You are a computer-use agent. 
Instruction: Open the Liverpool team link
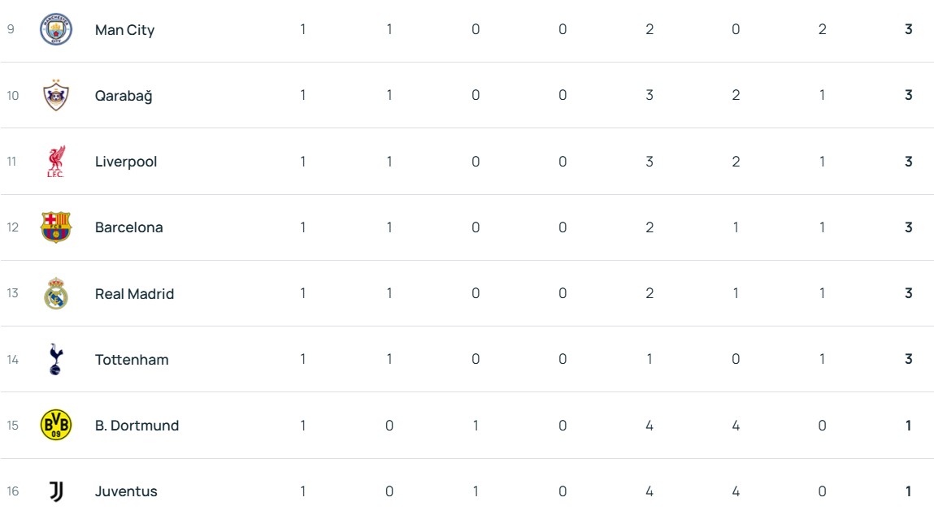click(x=126, y=162)
